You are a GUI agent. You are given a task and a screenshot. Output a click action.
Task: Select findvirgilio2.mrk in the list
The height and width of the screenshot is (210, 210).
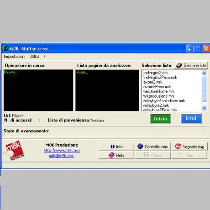156,73
